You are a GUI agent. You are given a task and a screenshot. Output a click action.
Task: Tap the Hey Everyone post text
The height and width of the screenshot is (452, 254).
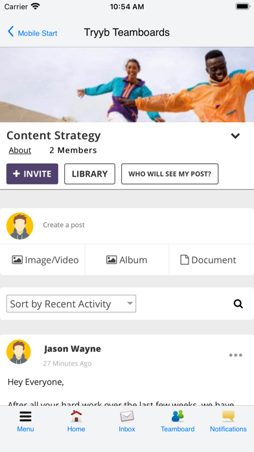click(x=36, y=383)
